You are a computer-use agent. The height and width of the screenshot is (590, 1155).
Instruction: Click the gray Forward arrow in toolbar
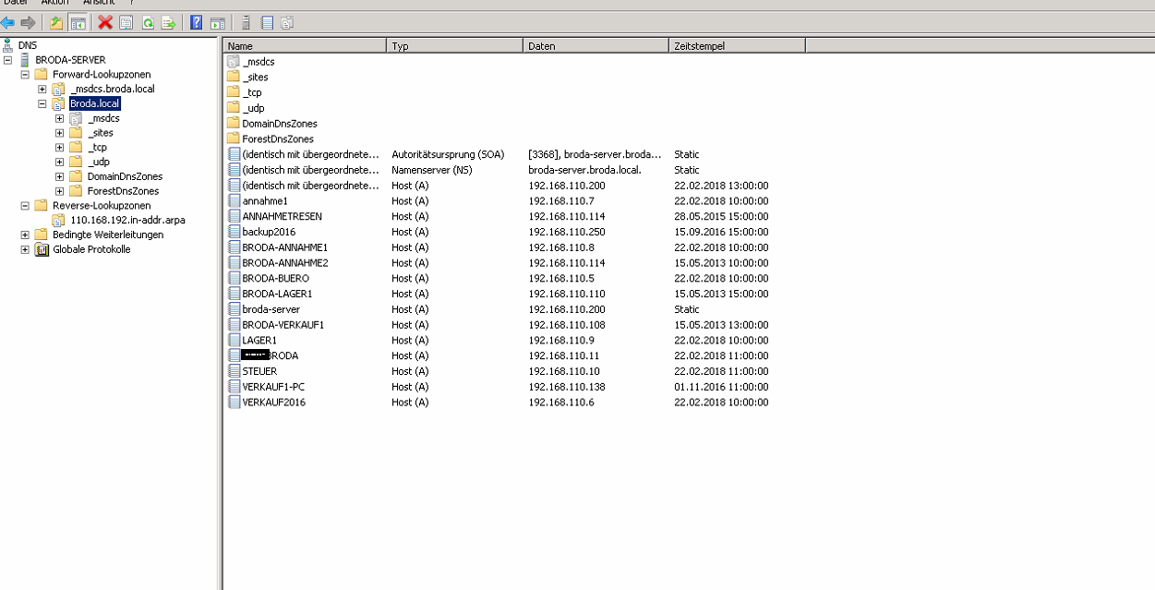28,22
